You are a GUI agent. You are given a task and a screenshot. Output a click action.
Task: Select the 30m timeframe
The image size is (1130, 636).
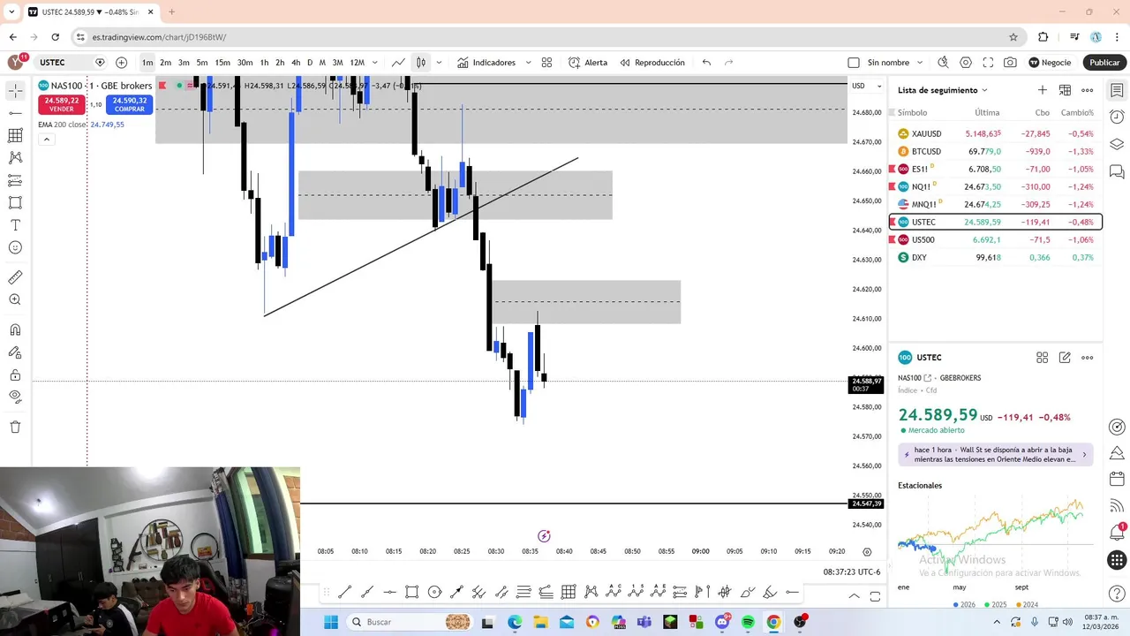pyautogui.click(x=245, y=63)
